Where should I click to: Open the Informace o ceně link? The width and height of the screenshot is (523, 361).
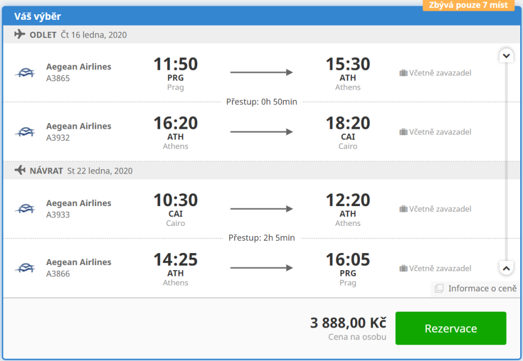pyautogui.click(x=482, y=288)
